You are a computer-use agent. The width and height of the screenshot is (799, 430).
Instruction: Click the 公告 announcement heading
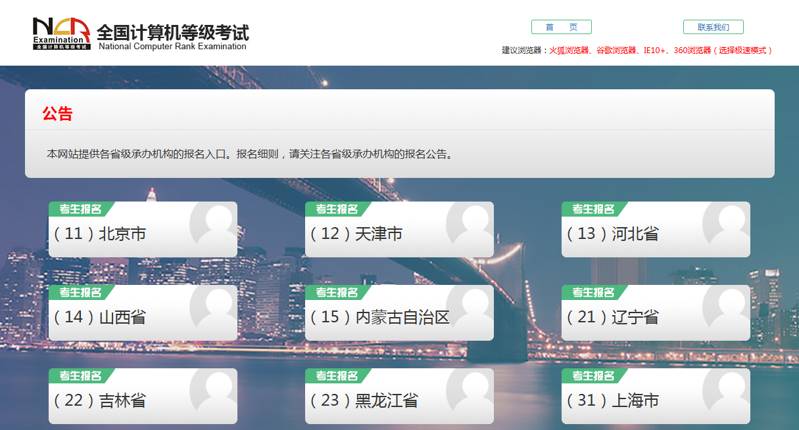52,113
